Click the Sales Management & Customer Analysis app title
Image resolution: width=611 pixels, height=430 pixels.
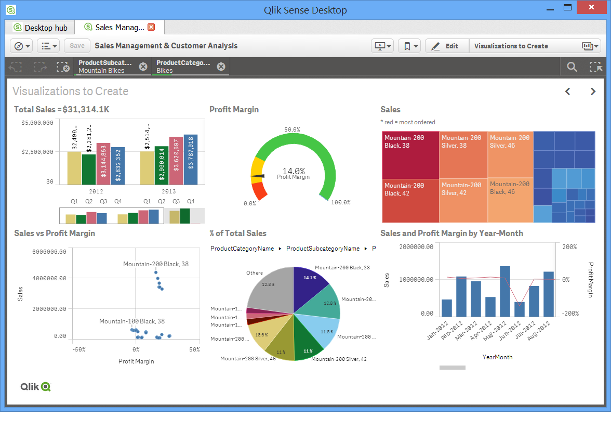pos(166,46)
